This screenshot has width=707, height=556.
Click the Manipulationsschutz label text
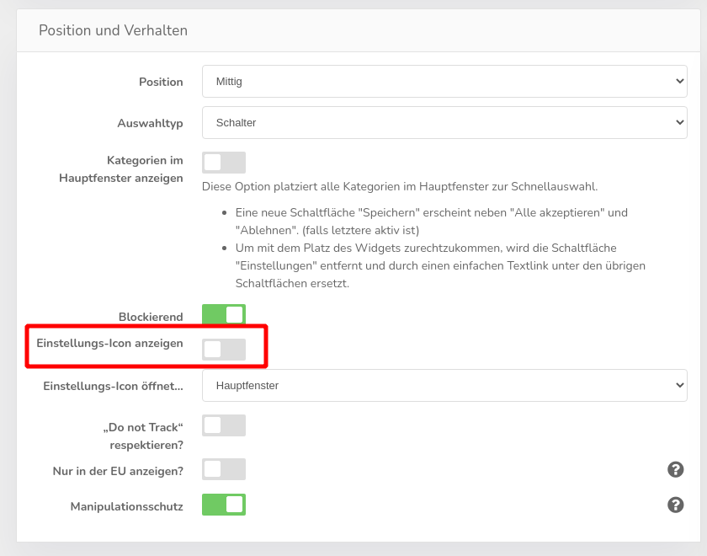pyautogui.click(x=126, y=506)
